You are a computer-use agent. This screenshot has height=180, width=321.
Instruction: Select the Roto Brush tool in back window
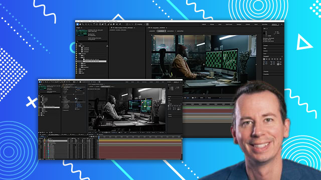117,24
